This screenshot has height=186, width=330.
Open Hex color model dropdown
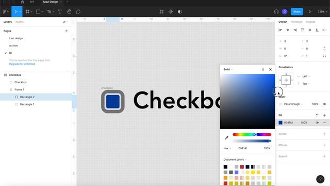(x=227, y=148)
